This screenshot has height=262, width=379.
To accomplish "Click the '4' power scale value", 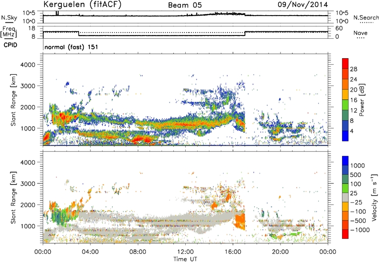I will click(352, 131).
